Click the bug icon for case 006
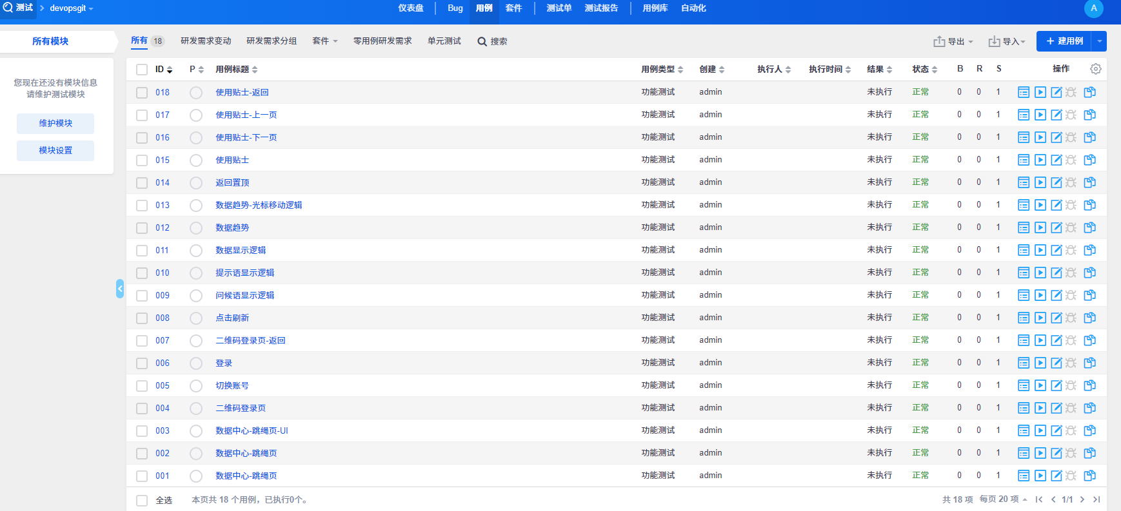Viewport: 1121px width, 511px height. point(1071,363)
